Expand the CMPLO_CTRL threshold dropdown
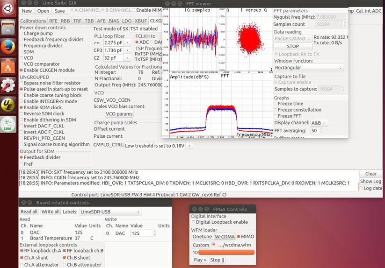 point(159,146)
